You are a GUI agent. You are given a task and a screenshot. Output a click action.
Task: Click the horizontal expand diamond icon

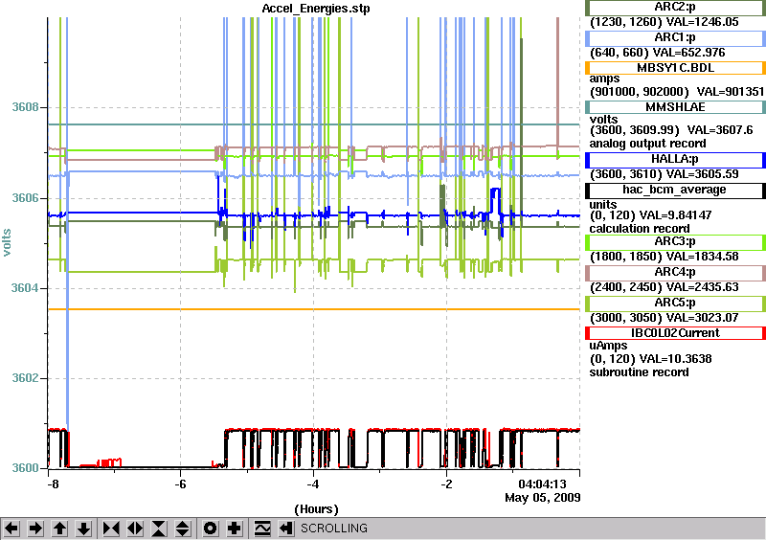coord(135,529)
